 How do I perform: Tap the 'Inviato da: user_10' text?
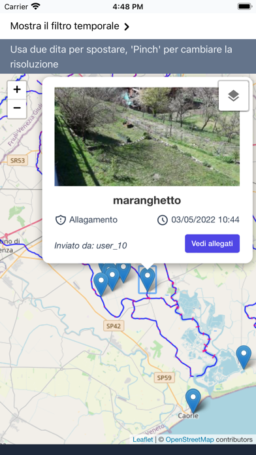(x=91, y=246)
